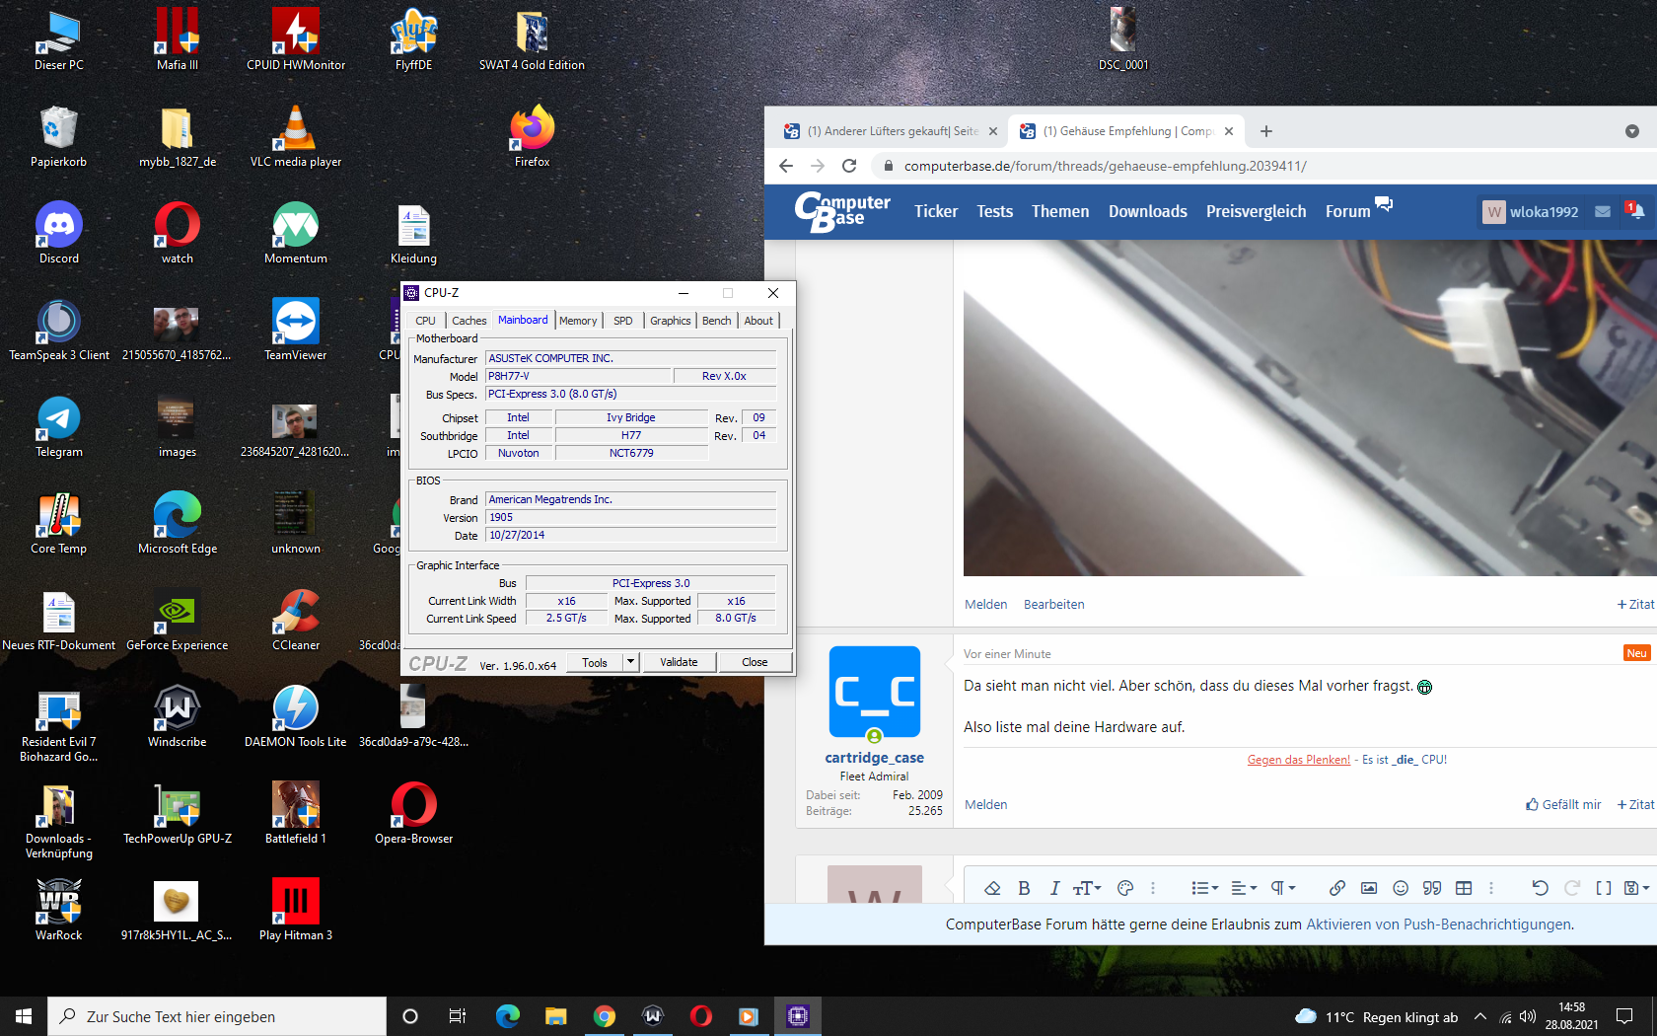Select the Papierkorb recycle bin icon
The height and width of the screenshot is (1036, 1657).
tap(59, 136)
